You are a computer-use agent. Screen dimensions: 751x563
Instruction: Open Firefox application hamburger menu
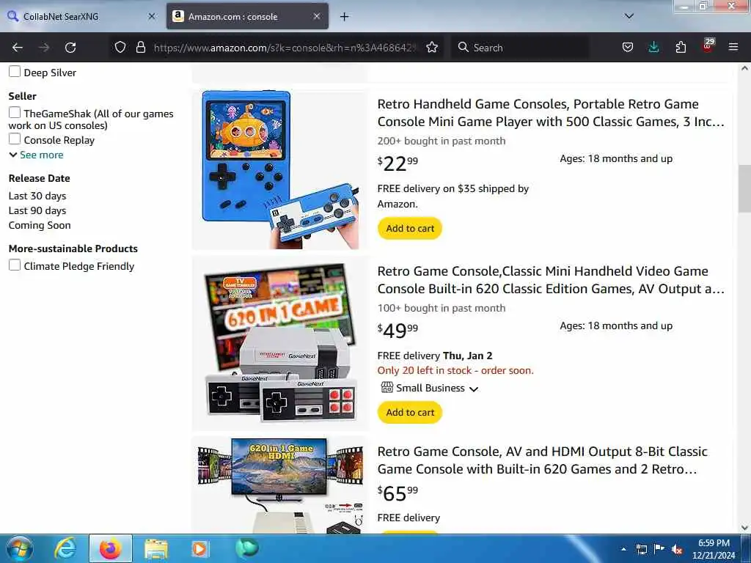[733, 48]
